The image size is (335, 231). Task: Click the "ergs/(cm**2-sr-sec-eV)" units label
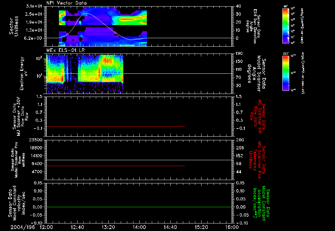click(302, 73)
